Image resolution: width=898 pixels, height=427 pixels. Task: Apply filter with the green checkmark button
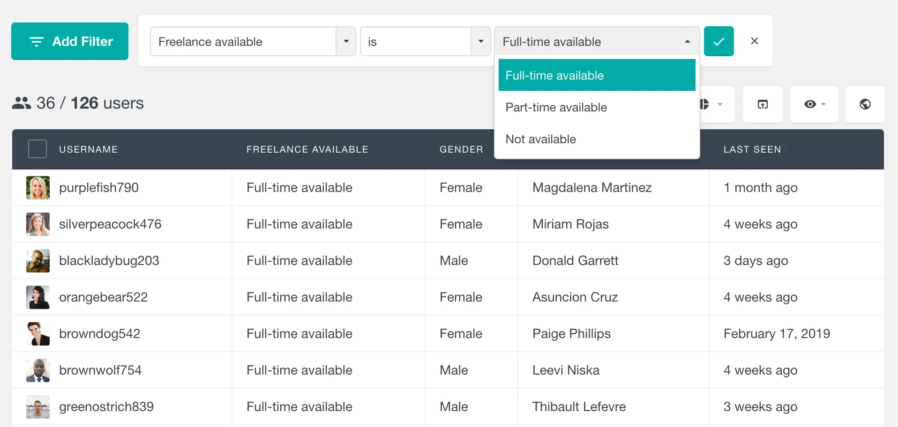pyautogui.click(x=718, y=41)
